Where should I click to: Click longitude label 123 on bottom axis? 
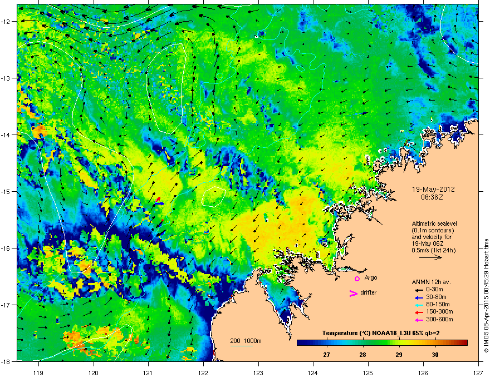[x=258, y=372]
